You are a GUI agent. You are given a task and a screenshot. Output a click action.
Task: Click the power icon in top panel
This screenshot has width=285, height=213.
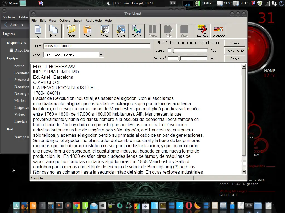[x=281, y=3]
